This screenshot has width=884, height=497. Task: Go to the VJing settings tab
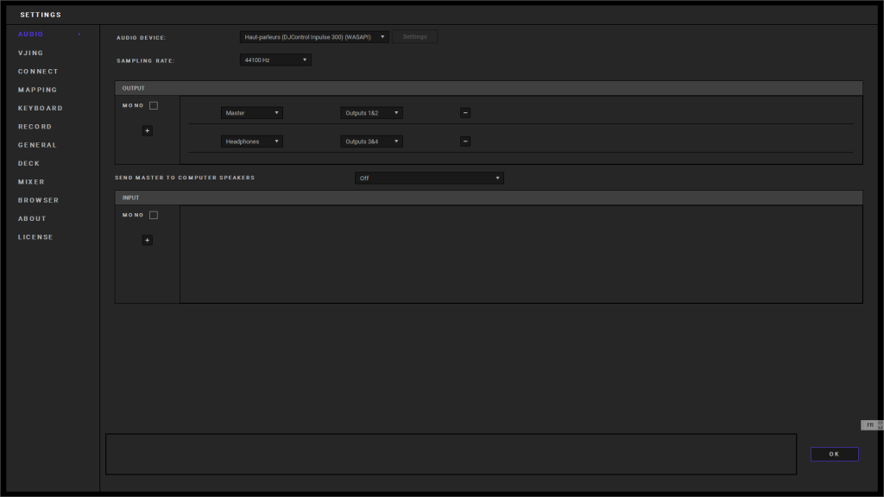click(x=31, y=53)
